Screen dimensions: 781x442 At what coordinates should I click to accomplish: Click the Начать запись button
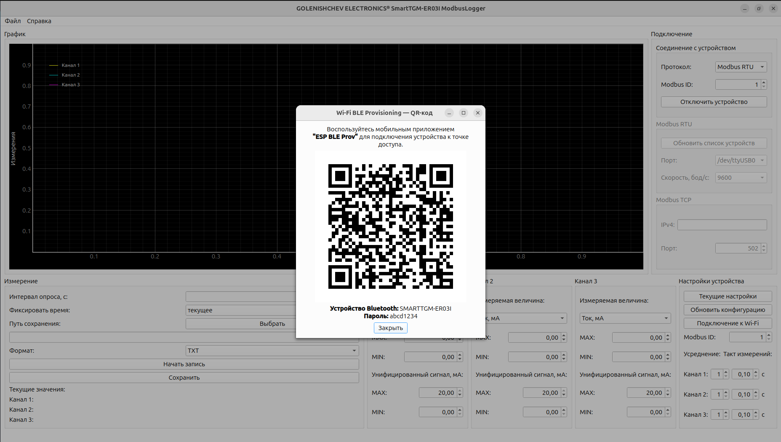184,364
